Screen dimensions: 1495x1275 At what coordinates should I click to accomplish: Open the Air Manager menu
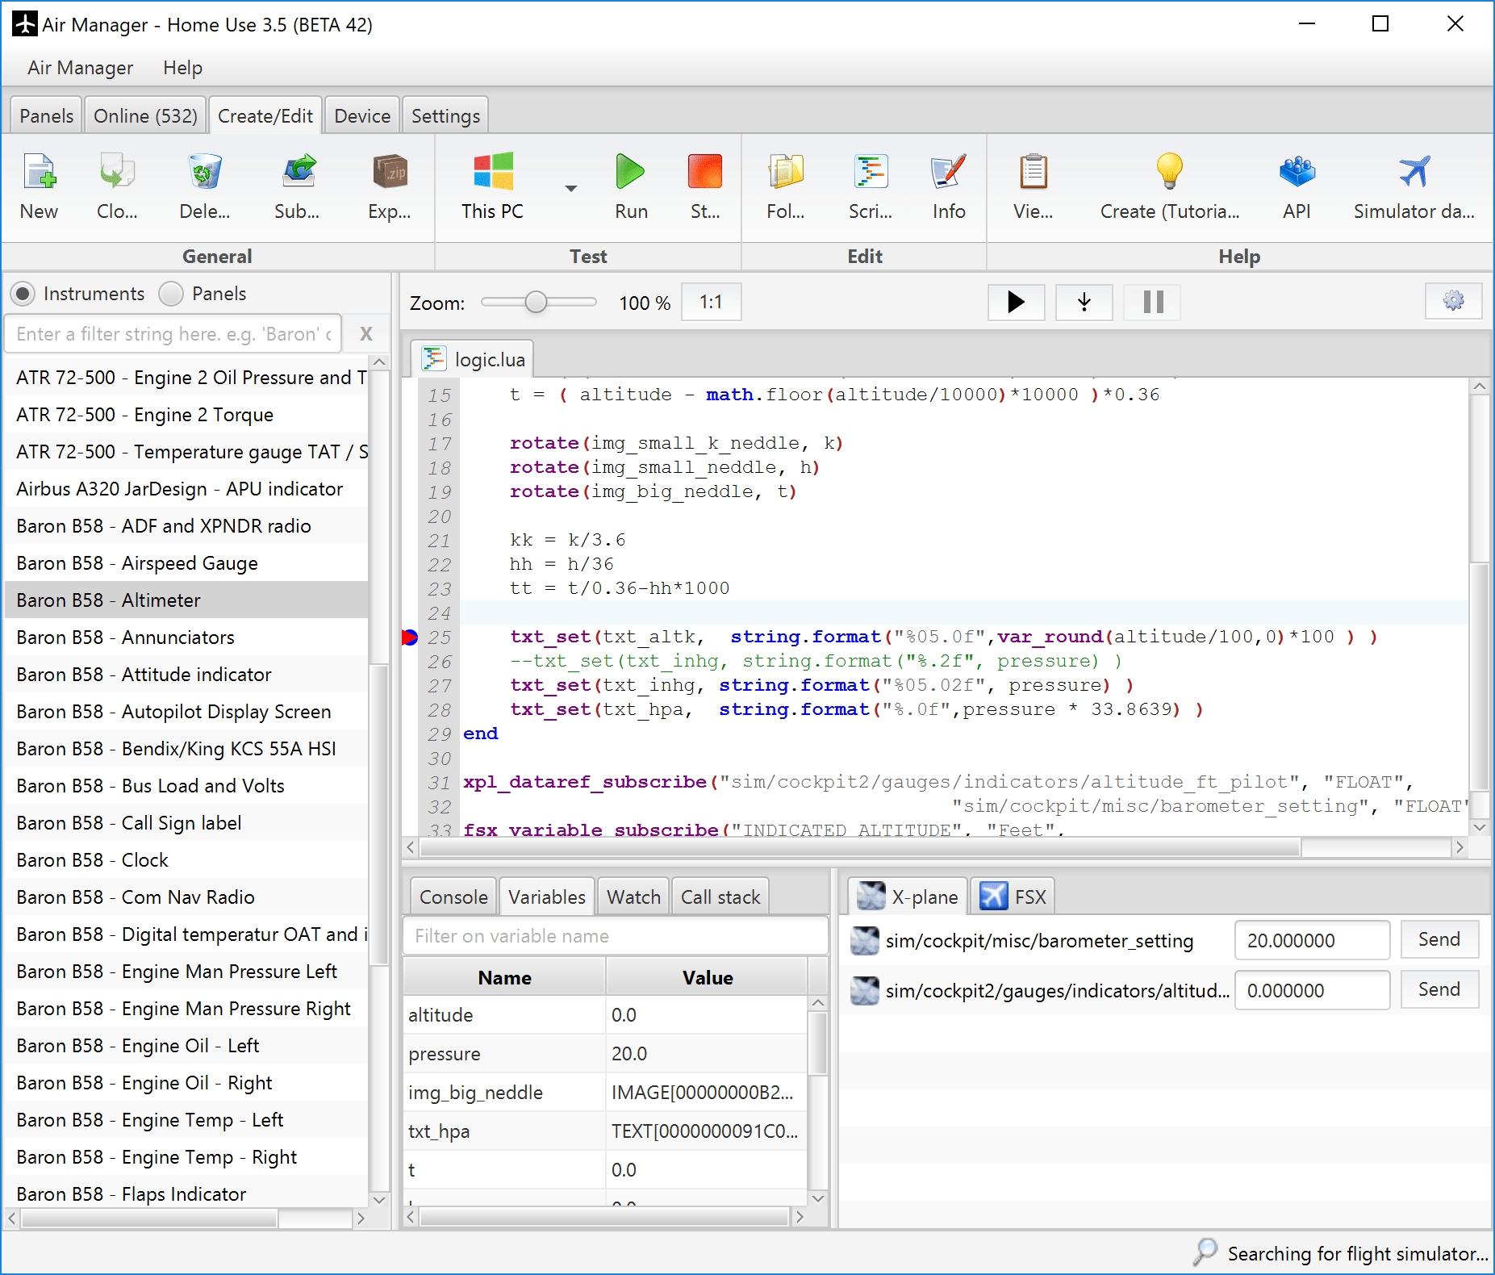[x=81, y=68]
